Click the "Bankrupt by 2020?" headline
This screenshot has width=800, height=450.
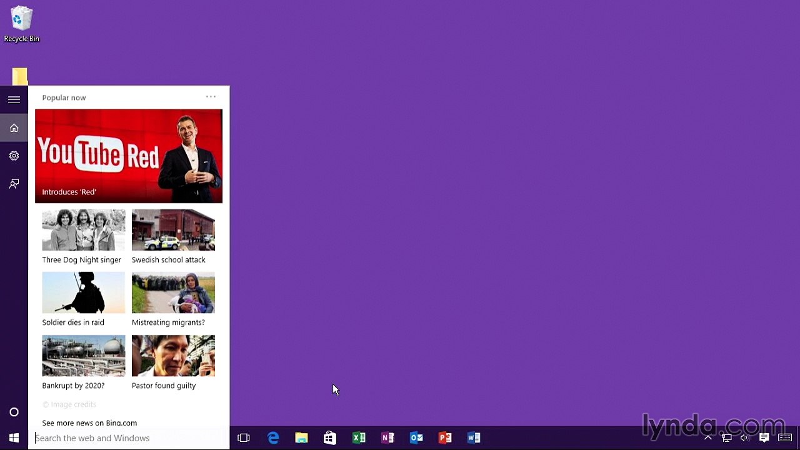pyautogui.click(x=73, y=386)
